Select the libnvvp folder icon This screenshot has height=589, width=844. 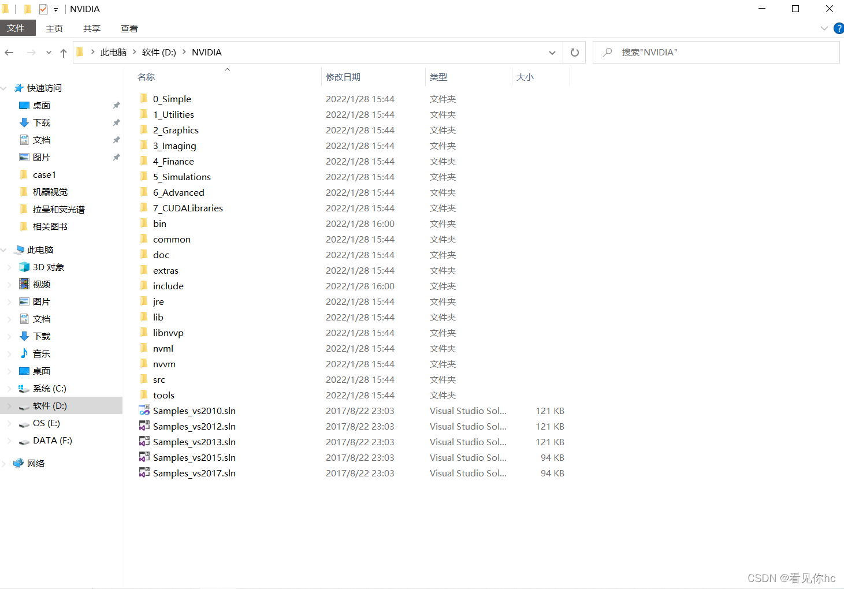pos(144,333)
